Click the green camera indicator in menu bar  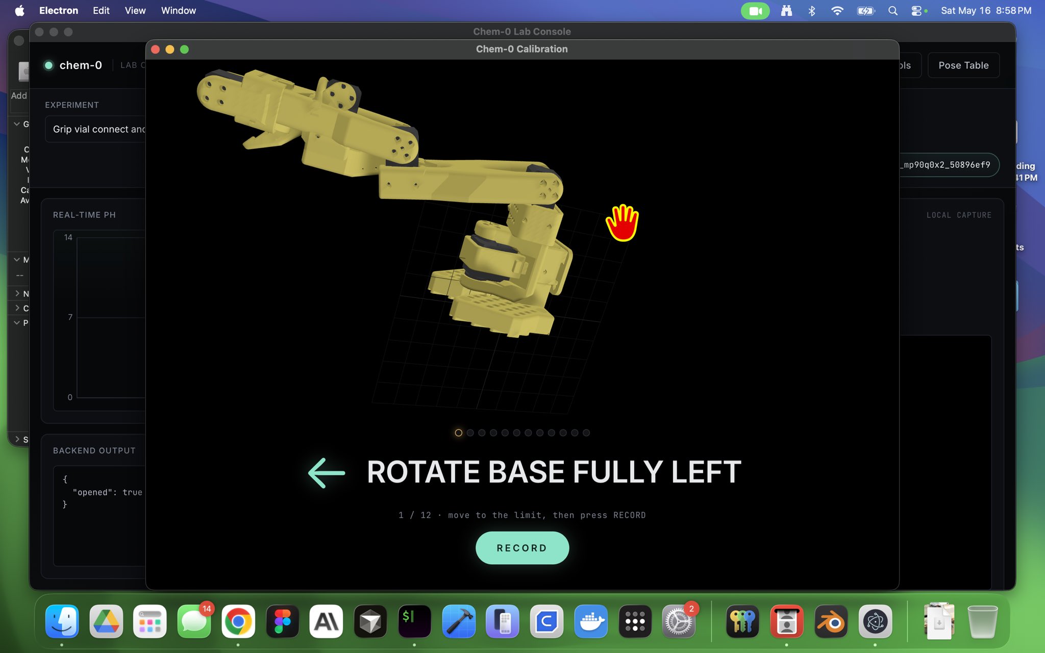click(x=755, y=11)
